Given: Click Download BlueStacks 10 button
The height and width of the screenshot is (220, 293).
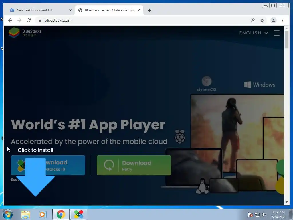Looking at the screenshot, I should [48, 165].
